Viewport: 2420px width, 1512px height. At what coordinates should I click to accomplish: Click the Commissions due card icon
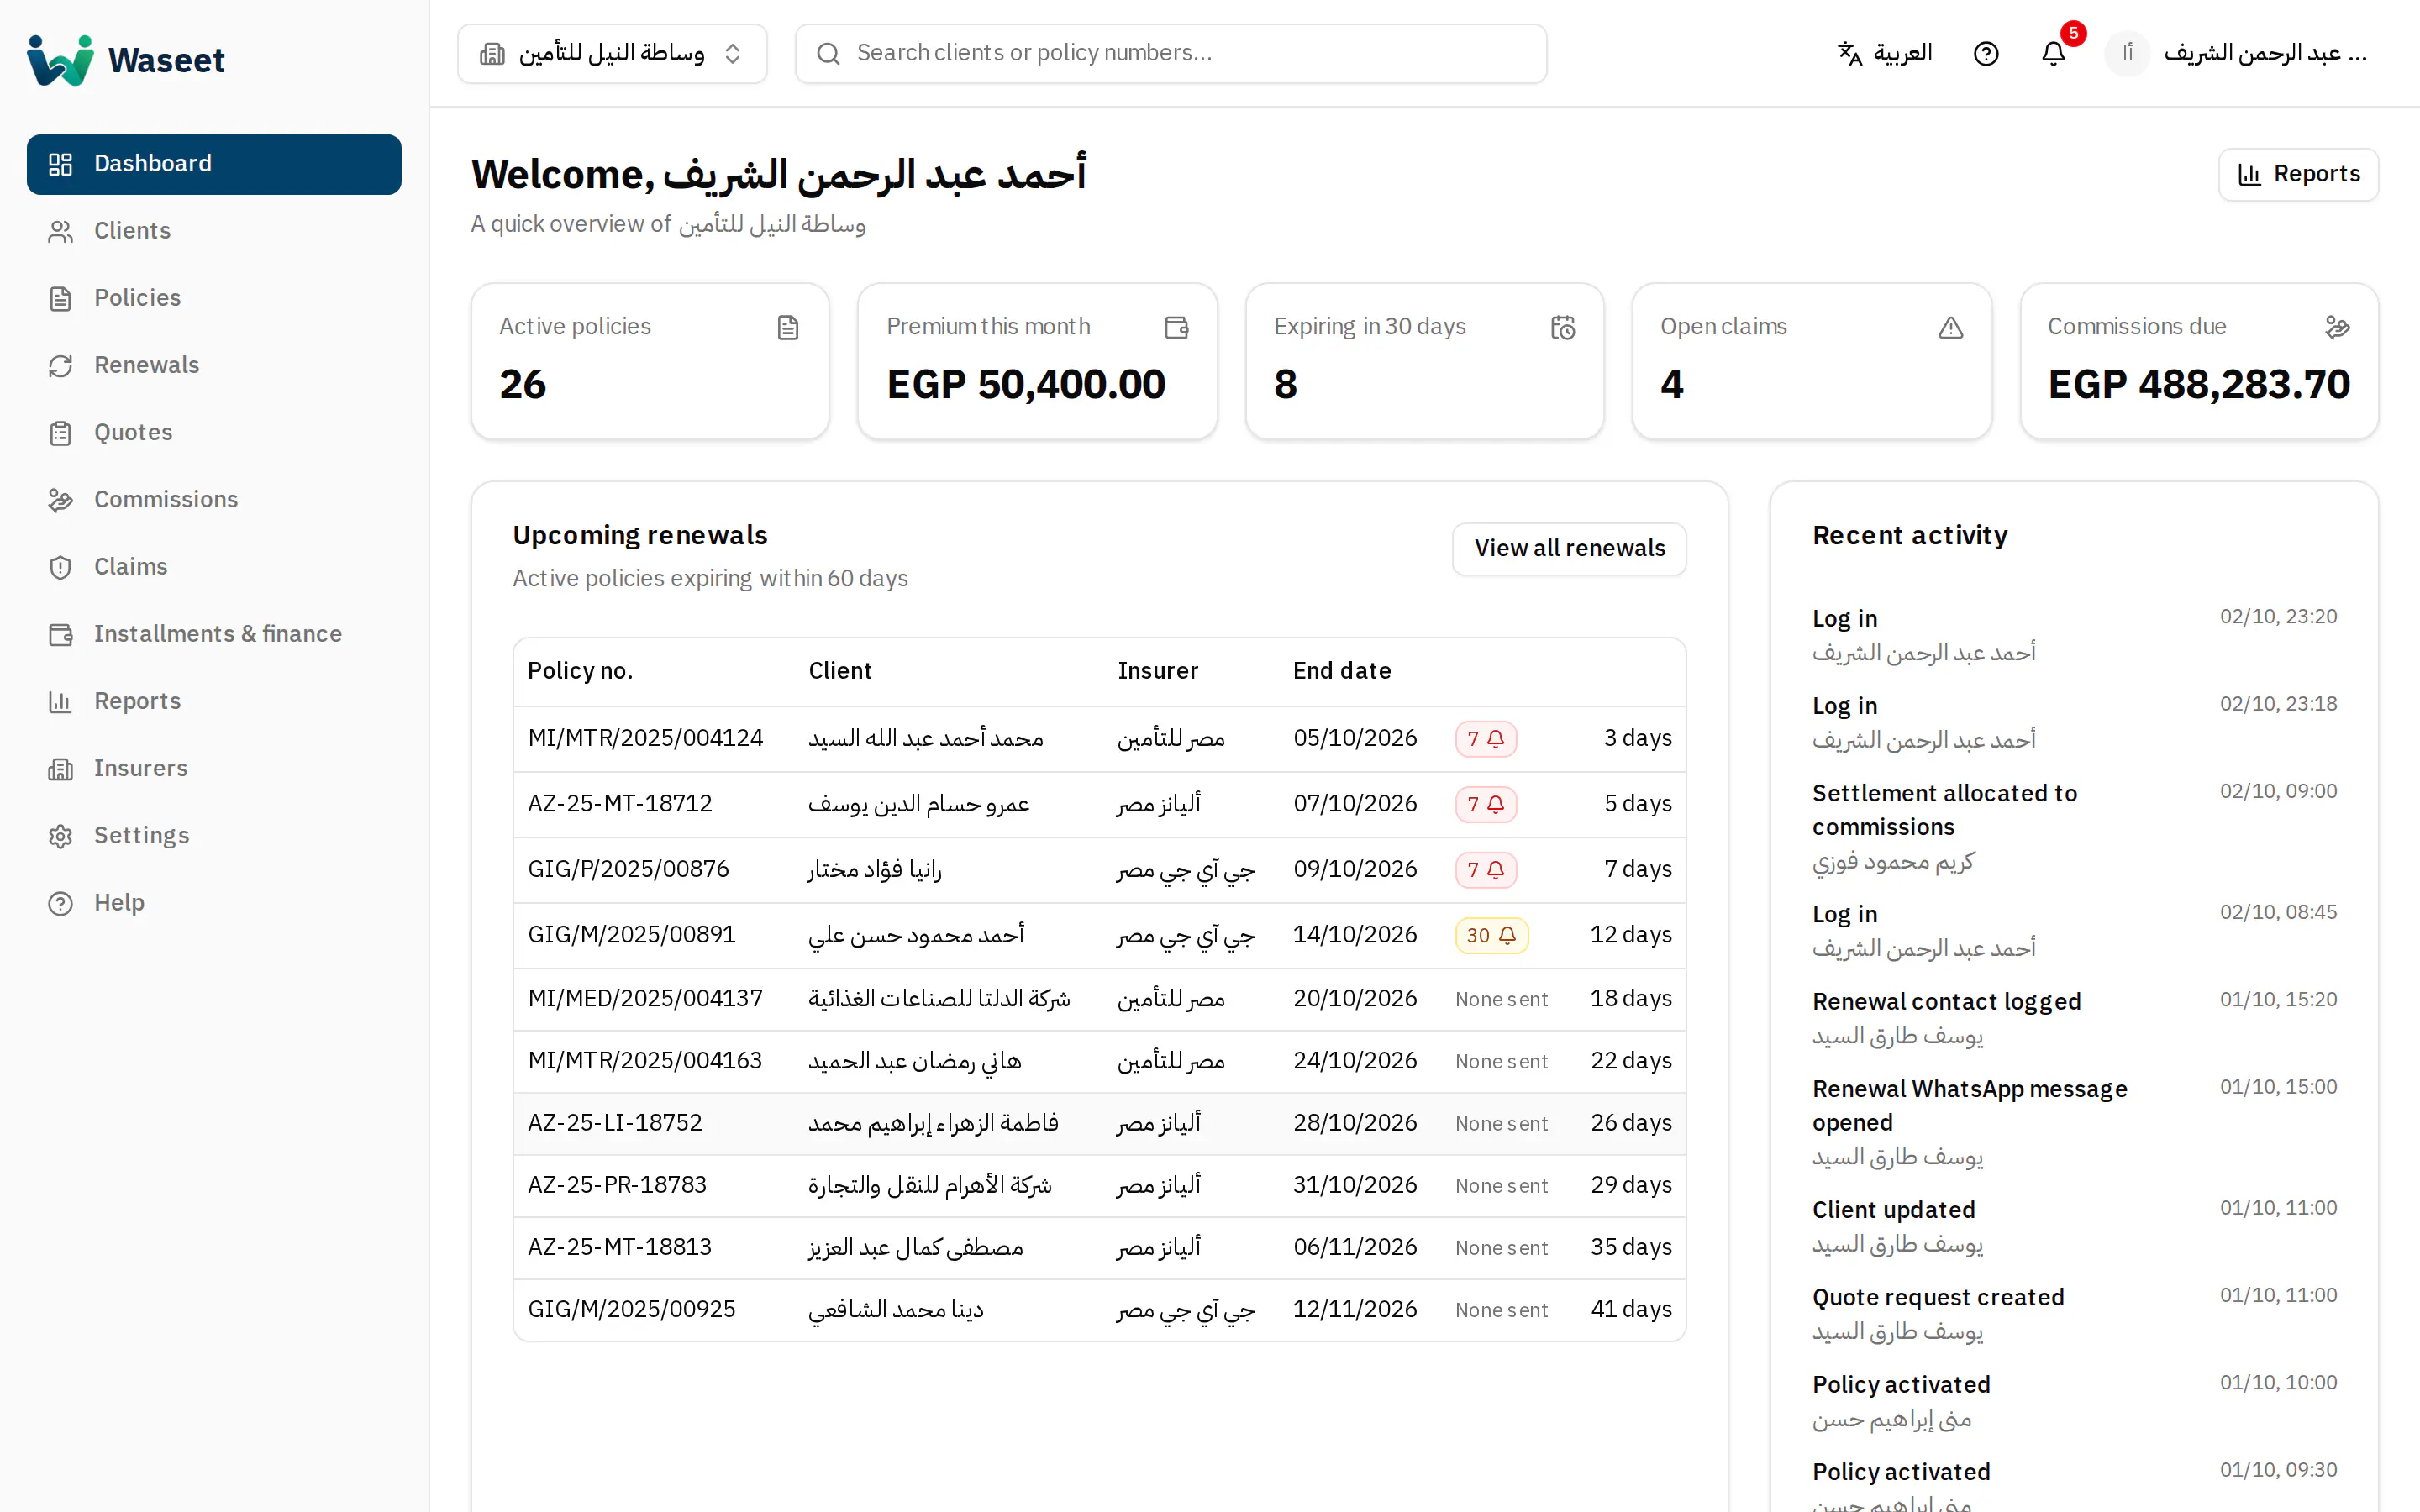coord(2337,327)
